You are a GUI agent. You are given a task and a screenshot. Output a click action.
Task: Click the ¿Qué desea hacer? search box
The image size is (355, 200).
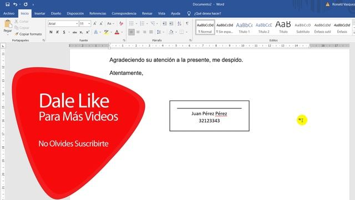coord(207,13)
